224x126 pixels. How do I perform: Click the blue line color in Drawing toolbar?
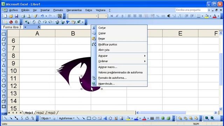tap(136, 118)
